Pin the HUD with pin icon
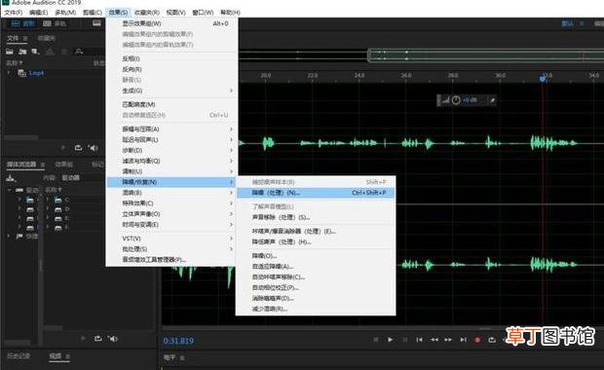The width and height of the screenshot is (604, 370). click(x=492, y=100)
